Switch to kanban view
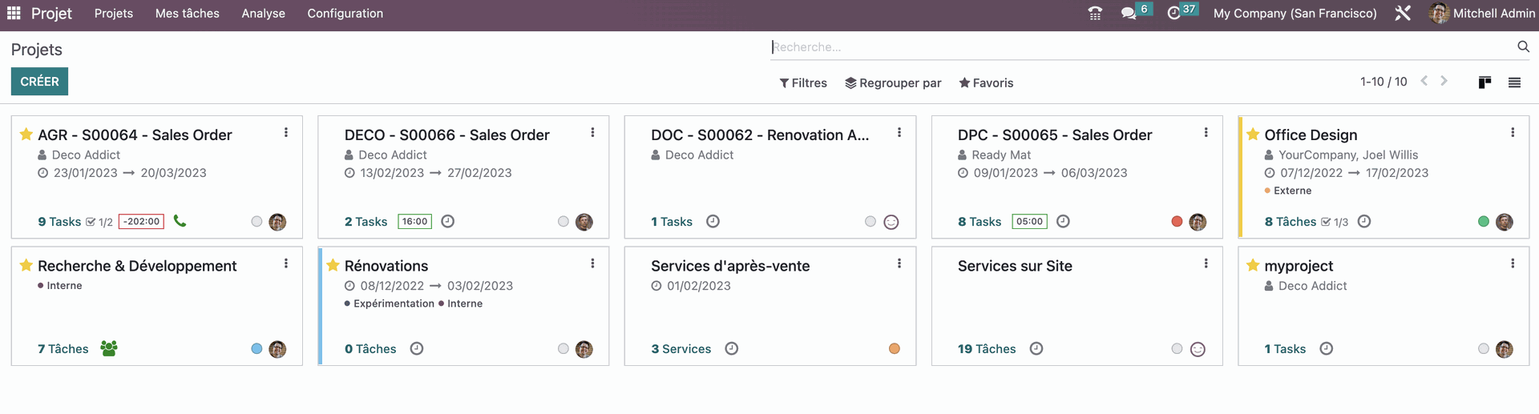The image size is (1539, 414). pos(1484,82)
